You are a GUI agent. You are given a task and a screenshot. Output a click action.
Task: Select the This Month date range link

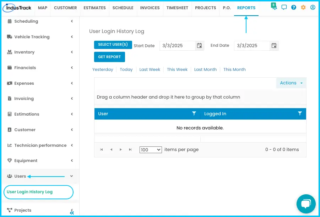pyautogui.click(x=234, y=69)
